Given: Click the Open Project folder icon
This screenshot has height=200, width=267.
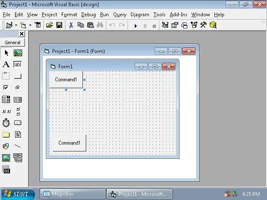Looking at the screenshot, I should point(49,25).
